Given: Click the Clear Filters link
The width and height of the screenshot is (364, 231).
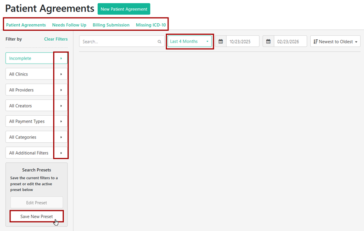Looking at the screenshot, I should pos(56,39).
